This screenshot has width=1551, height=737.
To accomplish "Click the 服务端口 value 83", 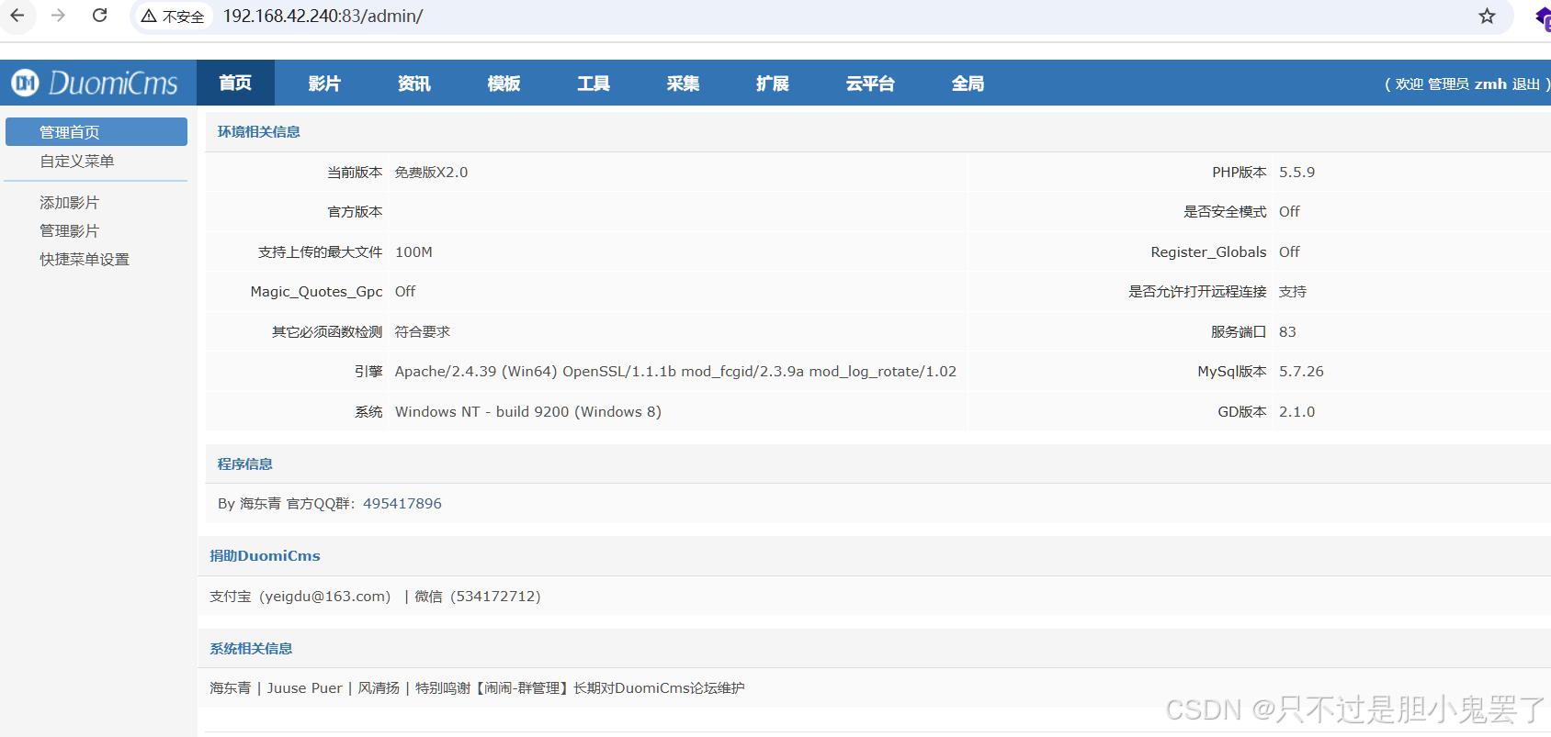I will point(1287,332).
